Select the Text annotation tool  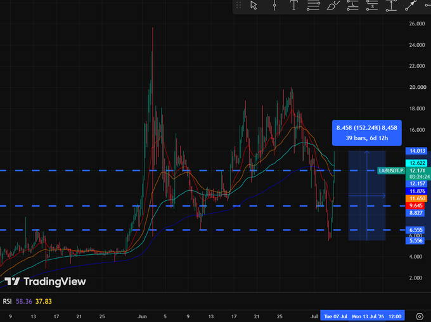point(294,5)
